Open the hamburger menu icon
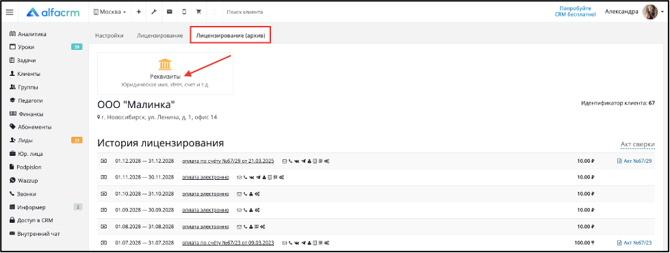The height and width of the screenshot is (253, 670). pos(10,12)
